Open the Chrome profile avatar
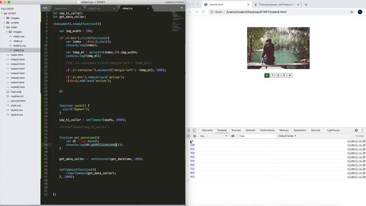This screenshot has width=366, height=206. [x=360, y=12]
